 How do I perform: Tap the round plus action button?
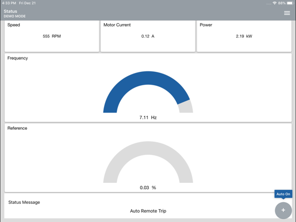pos(283,210)
